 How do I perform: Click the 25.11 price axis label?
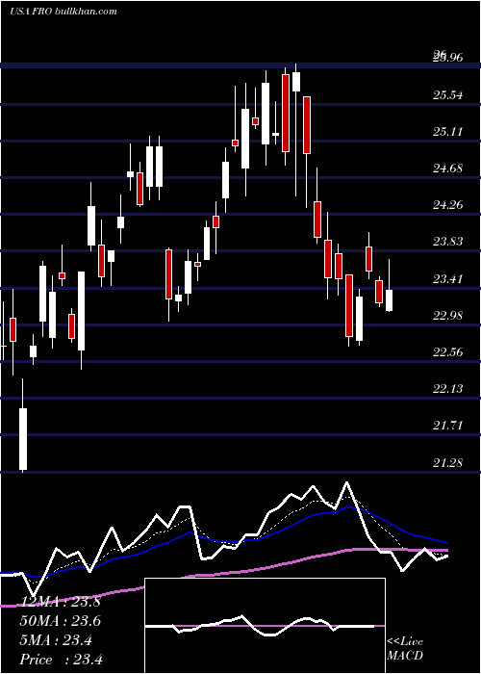tap(448, 132)
